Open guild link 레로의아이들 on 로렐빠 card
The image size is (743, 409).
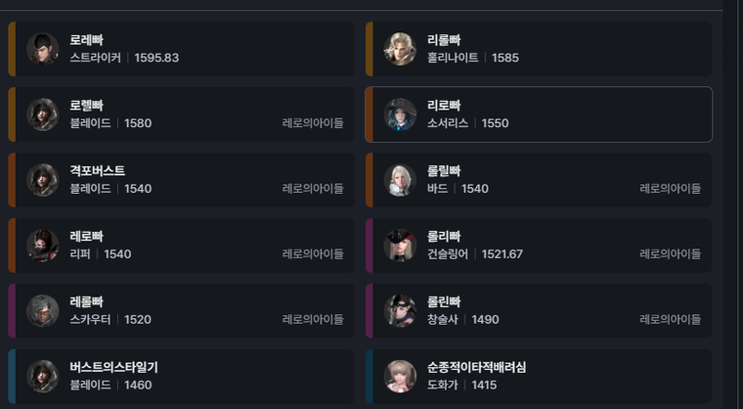(313, 123)
